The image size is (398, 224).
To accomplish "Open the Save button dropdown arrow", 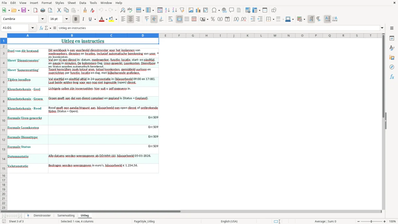I will (29, 10).
